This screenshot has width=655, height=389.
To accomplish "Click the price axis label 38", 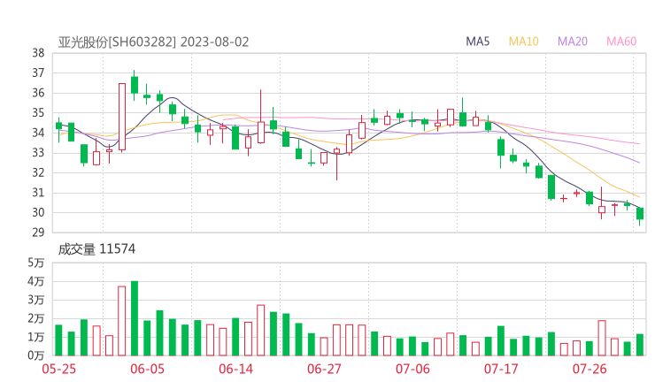I will point(38,53).
